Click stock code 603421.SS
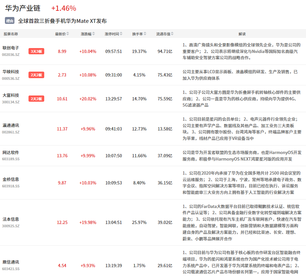Viewport: 306px width, 276px height. (x=11, y=269)
